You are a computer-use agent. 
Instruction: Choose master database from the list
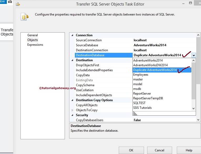[x=162, y=79]
